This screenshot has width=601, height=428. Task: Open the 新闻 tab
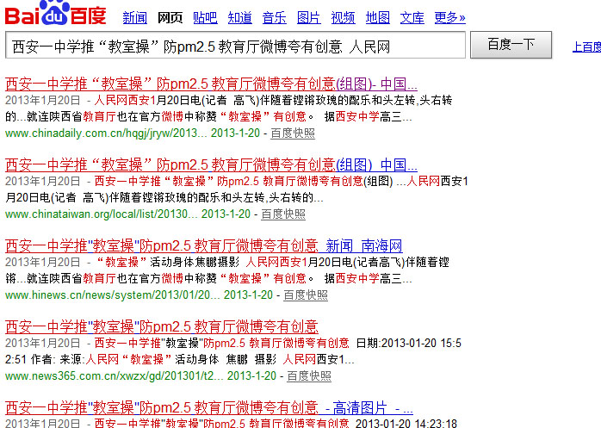point(135,17)
